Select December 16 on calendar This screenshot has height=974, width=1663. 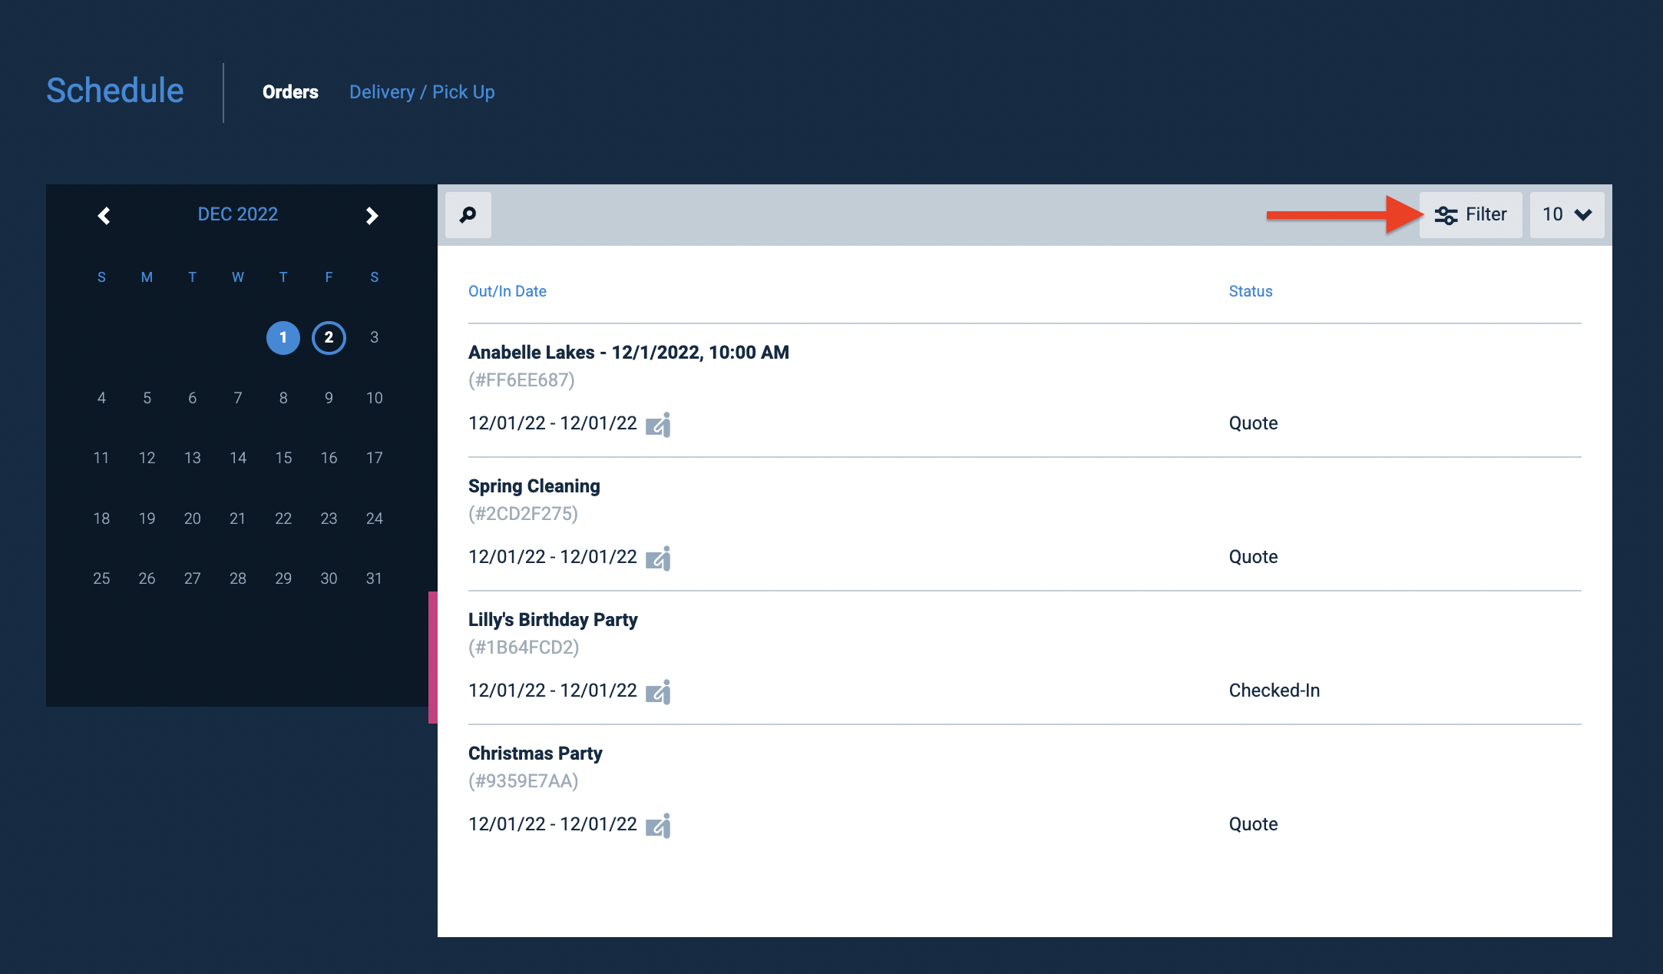[329, 458]
